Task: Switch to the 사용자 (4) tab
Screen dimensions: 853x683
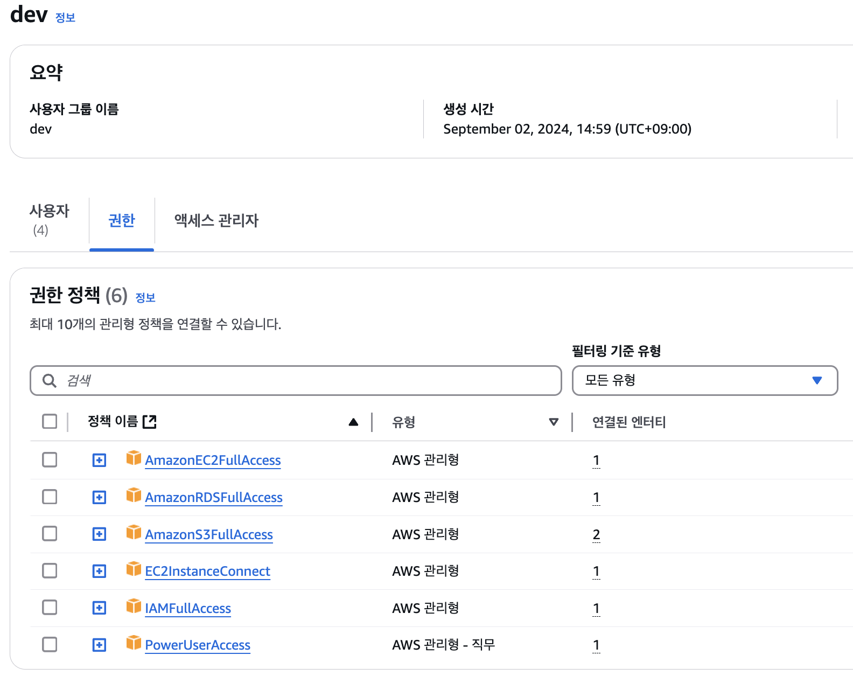Action: click(49, 220)
